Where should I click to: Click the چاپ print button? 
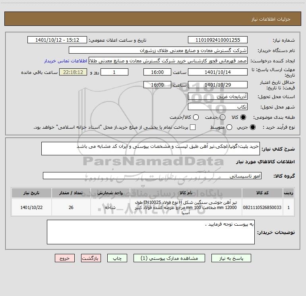117,258
